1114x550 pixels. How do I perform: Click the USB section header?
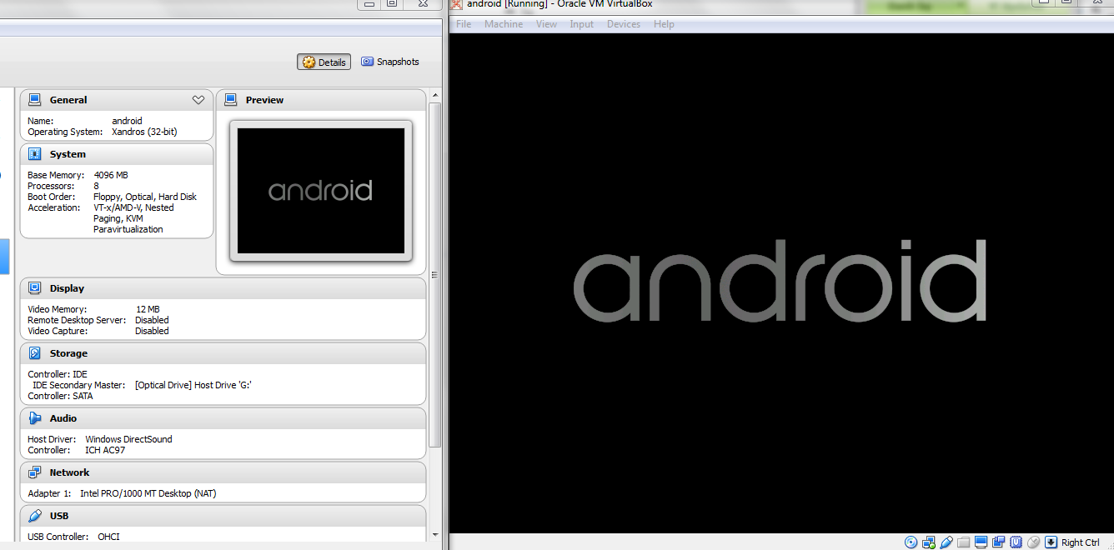click(223, 516)
